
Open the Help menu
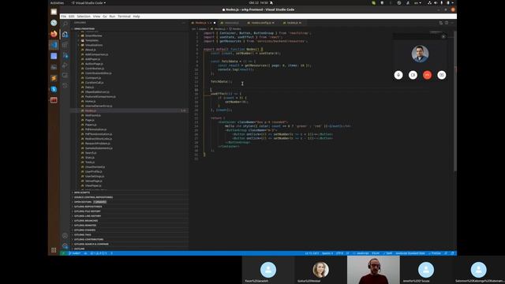(x=137, y=16)
